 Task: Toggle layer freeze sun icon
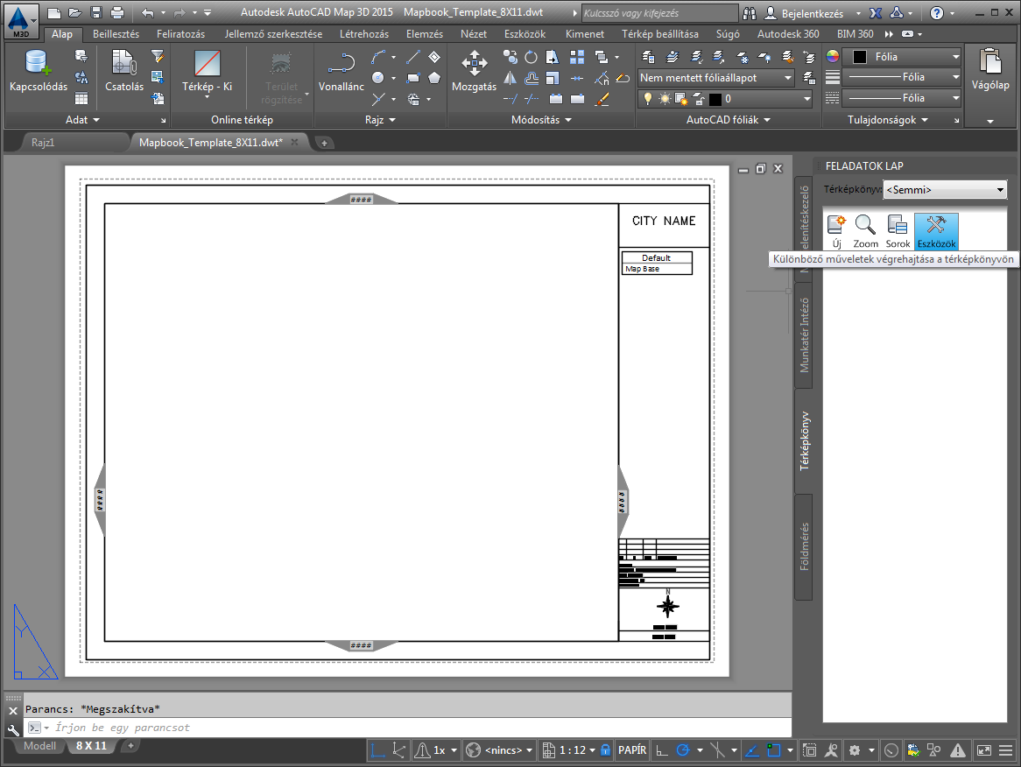(x=664, y=99)
